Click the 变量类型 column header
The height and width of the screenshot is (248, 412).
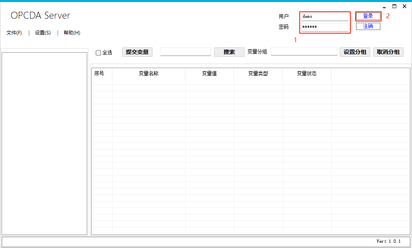click(x=258, y=73)
